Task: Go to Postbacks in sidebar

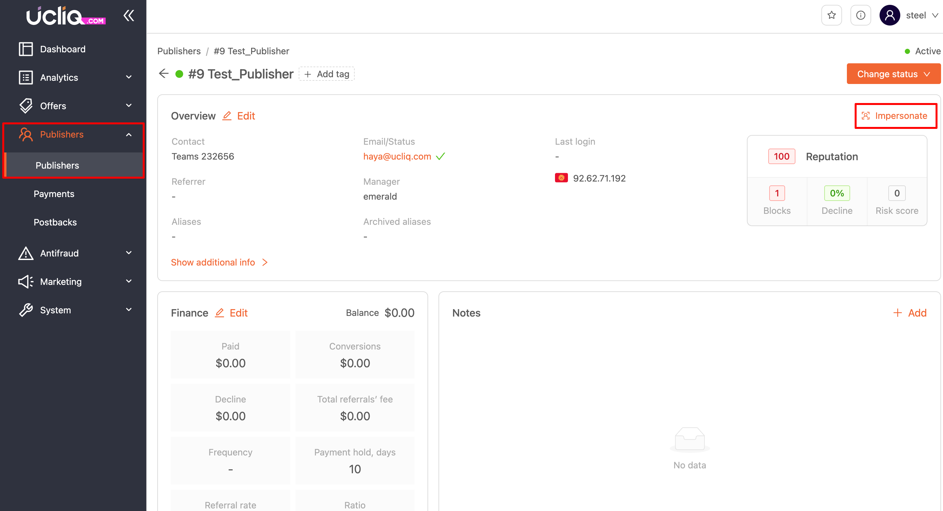Action: click(x=55, y=222)
